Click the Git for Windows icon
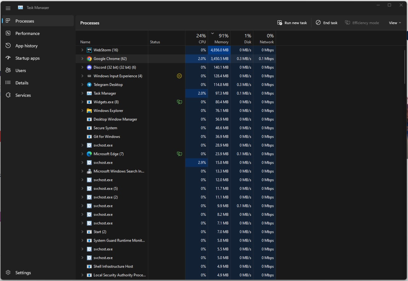 click(89, 137)
